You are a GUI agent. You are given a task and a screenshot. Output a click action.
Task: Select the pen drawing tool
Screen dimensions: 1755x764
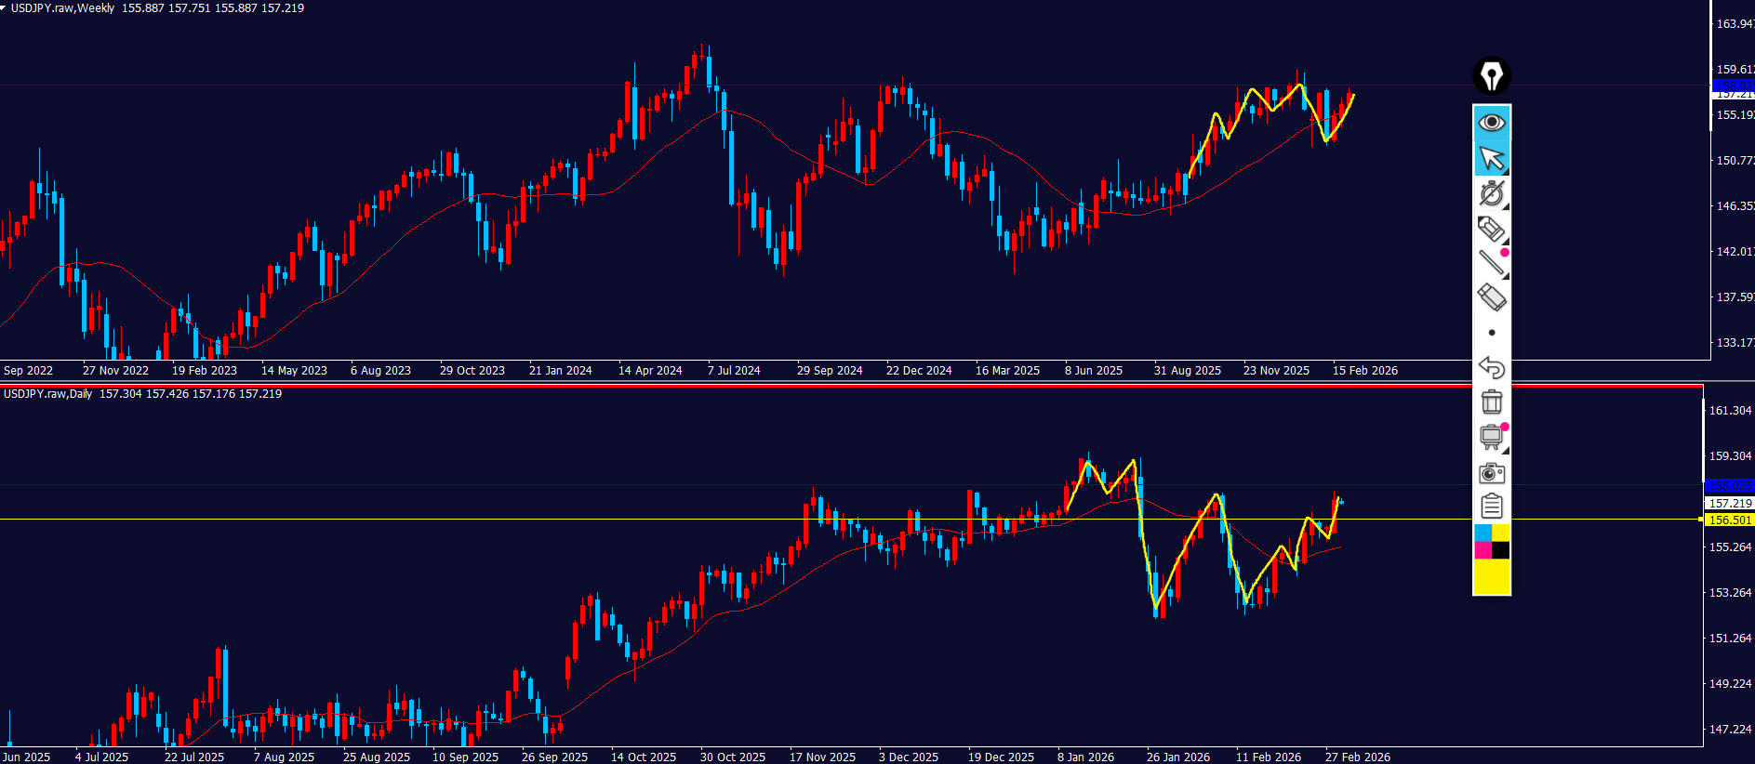point(1491,193)
